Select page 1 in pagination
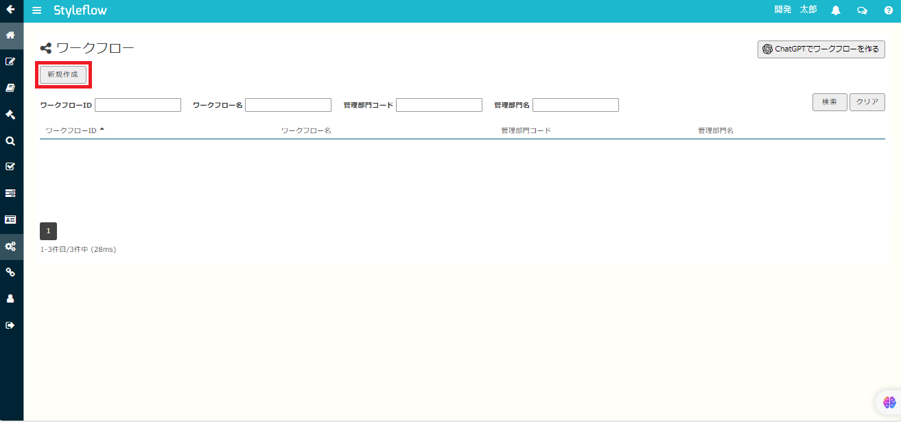 [x=48, y=231]
